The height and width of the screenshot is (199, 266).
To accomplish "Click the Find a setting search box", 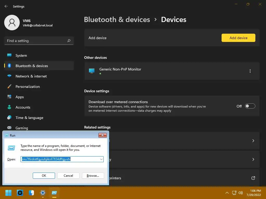I will [x=39, y=41].
